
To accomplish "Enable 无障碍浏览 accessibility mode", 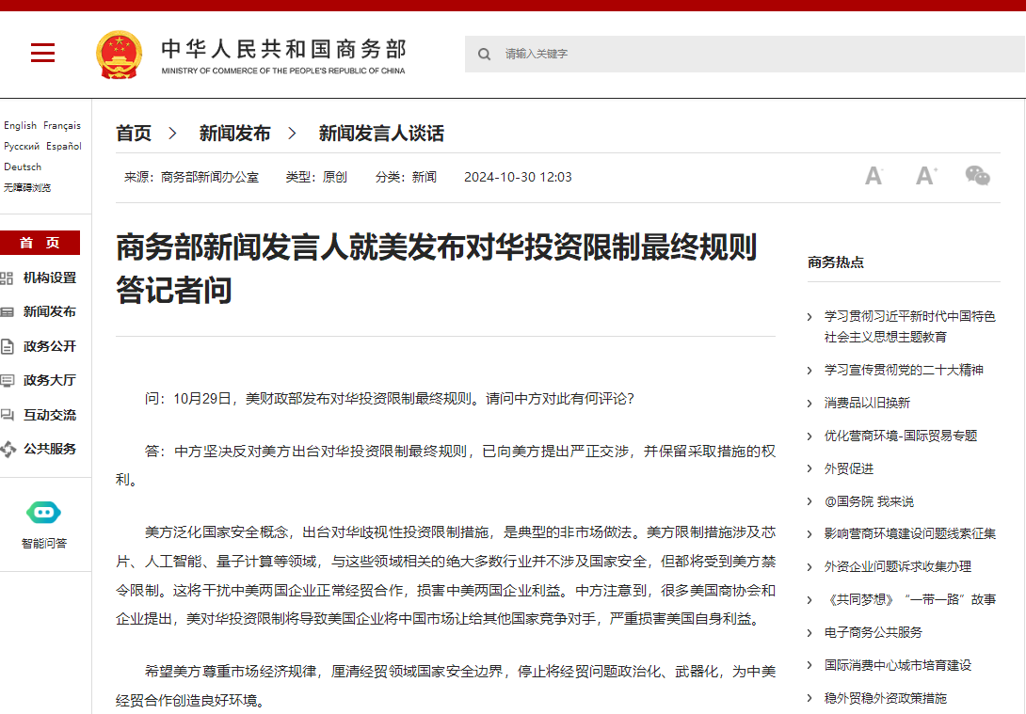I will (27, 187).
